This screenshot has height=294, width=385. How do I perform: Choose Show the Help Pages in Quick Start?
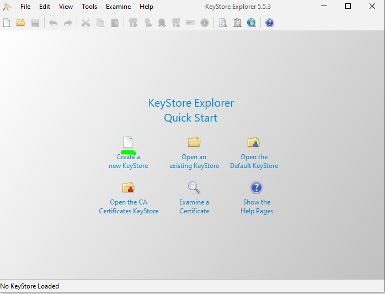[257, 198]
